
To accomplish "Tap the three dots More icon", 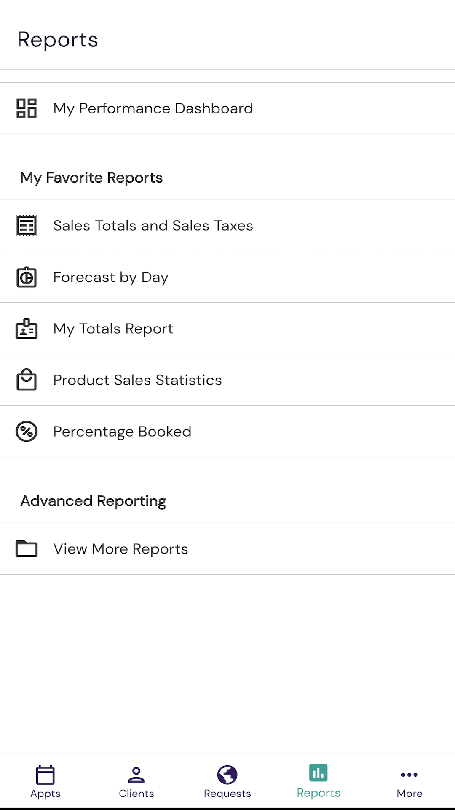I will (409, 775).
